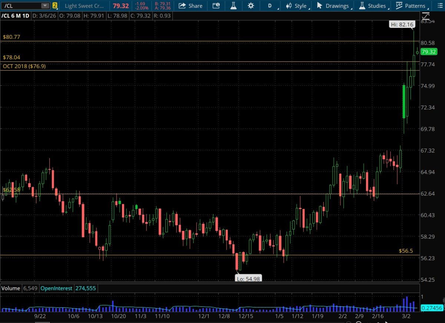
Task: Click the Share button
Action: pyautogui.click(x=191, y=6)
